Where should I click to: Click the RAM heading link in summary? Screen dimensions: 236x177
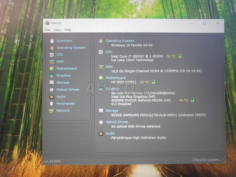[109, 67]
